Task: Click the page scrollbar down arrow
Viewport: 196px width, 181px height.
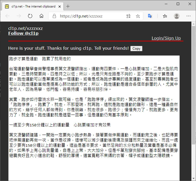Action: pyautogui.click(x=193, y=178)
